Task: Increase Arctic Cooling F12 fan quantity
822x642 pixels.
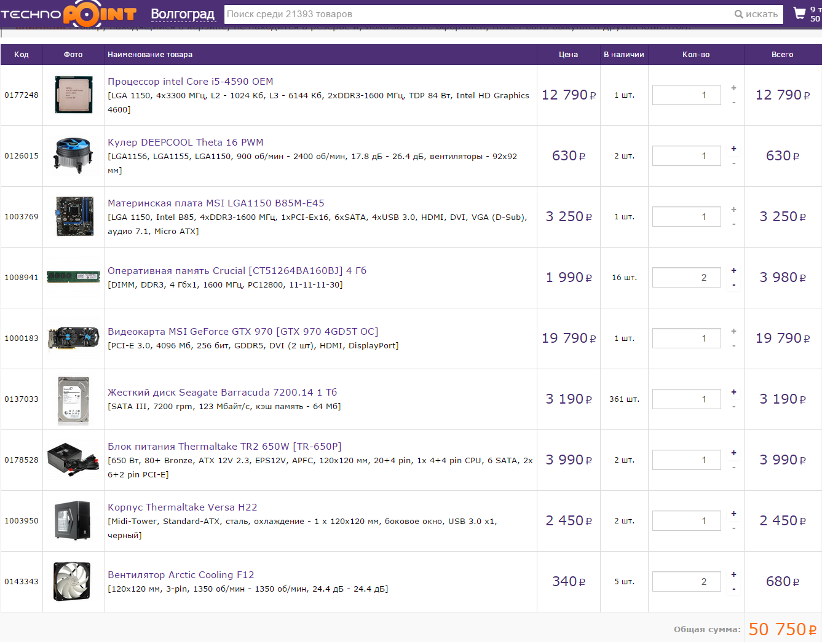Action: 733,574
